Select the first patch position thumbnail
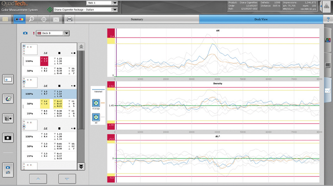The image size is (333, 186). [30, 49]
